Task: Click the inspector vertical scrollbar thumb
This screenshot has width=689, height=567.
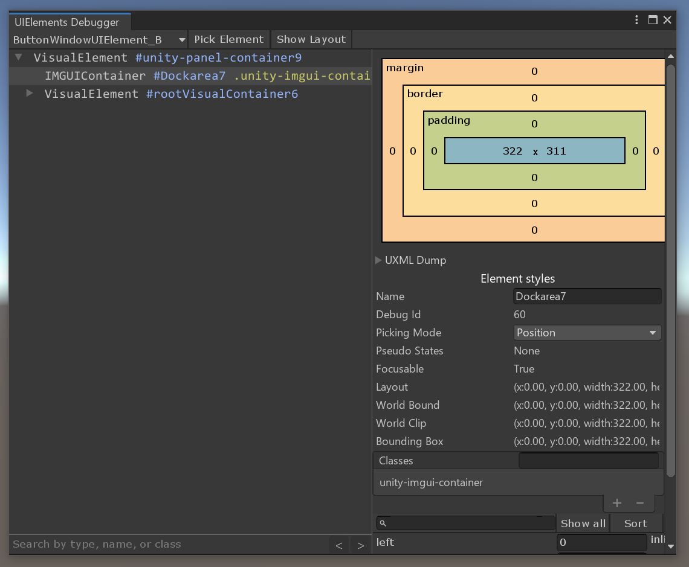Action: pyautogui.click(x=670, y=271)
